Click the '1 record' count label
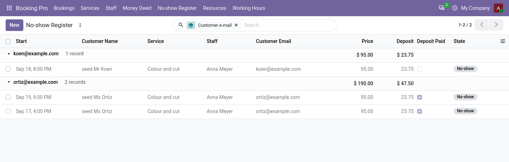This screenshot has height=162, width=509. click(x=75, y=54)
